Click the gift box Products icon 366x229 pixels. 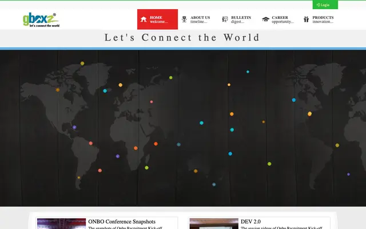307,19
